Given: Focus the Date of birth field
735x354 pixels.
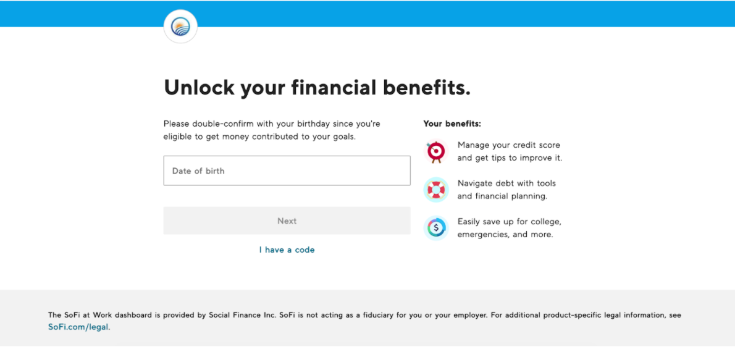Looking at the screenshot, I should point(287,171).
